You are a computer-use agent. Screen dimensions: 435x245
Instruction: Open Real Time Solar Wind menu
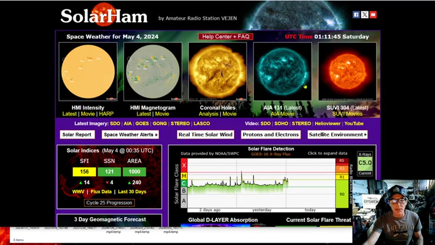tap(206, 134)
